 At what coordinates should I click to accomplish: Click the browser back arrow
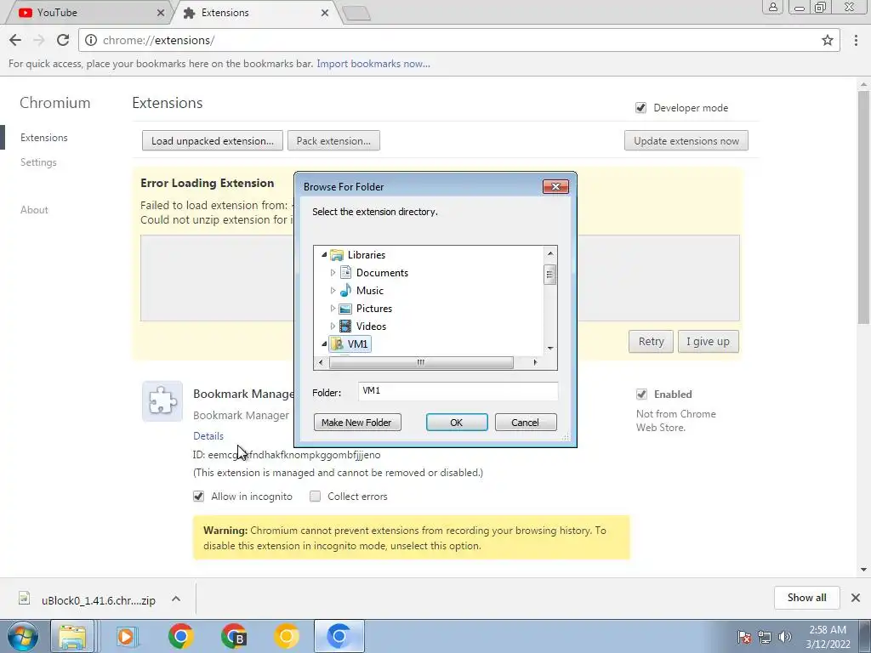click(15, 40)
